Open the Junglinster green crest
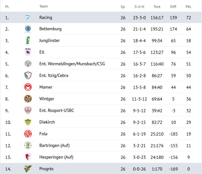The width and height of the screenshot is (202, 174). pyautogui.click(x=28, y=40)
